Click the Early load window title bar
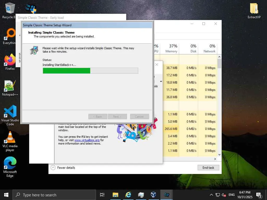Viewport: 267px width, 200px height. tap(71, 18)
